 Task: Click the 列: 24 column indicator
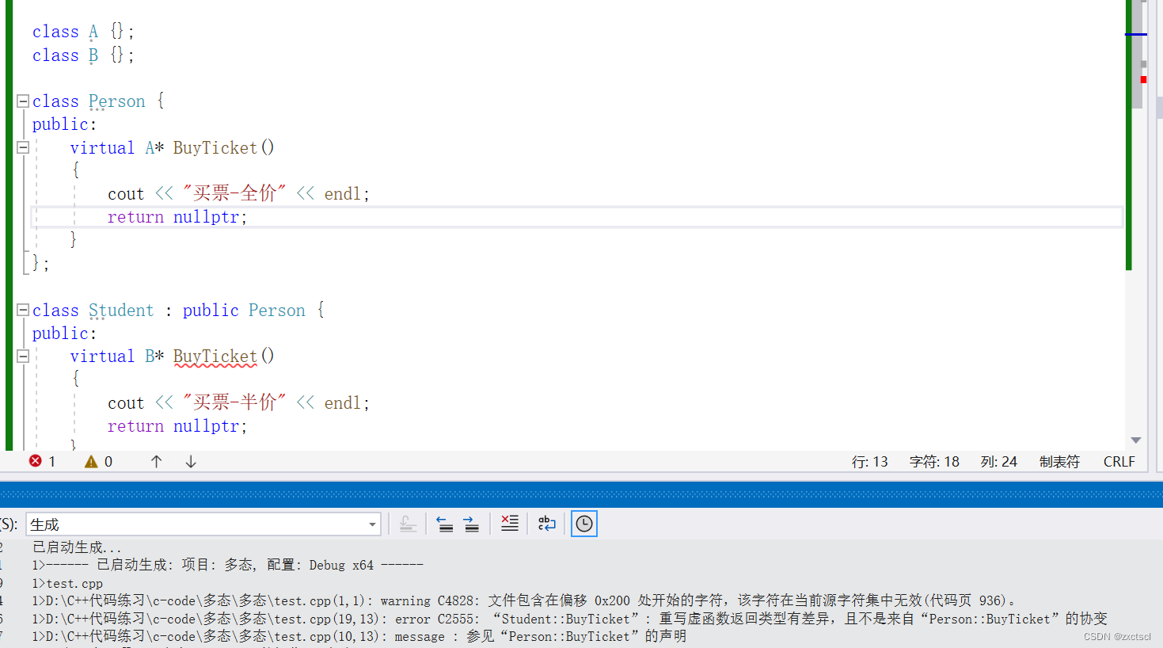[x=999, y=462]
